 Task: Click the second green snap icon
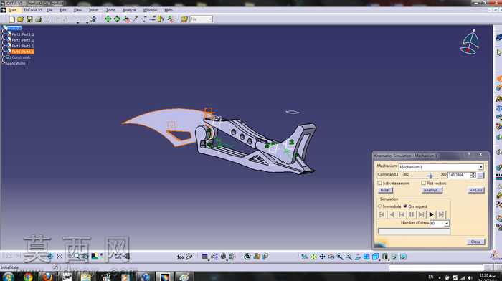(x=117, y=19)
